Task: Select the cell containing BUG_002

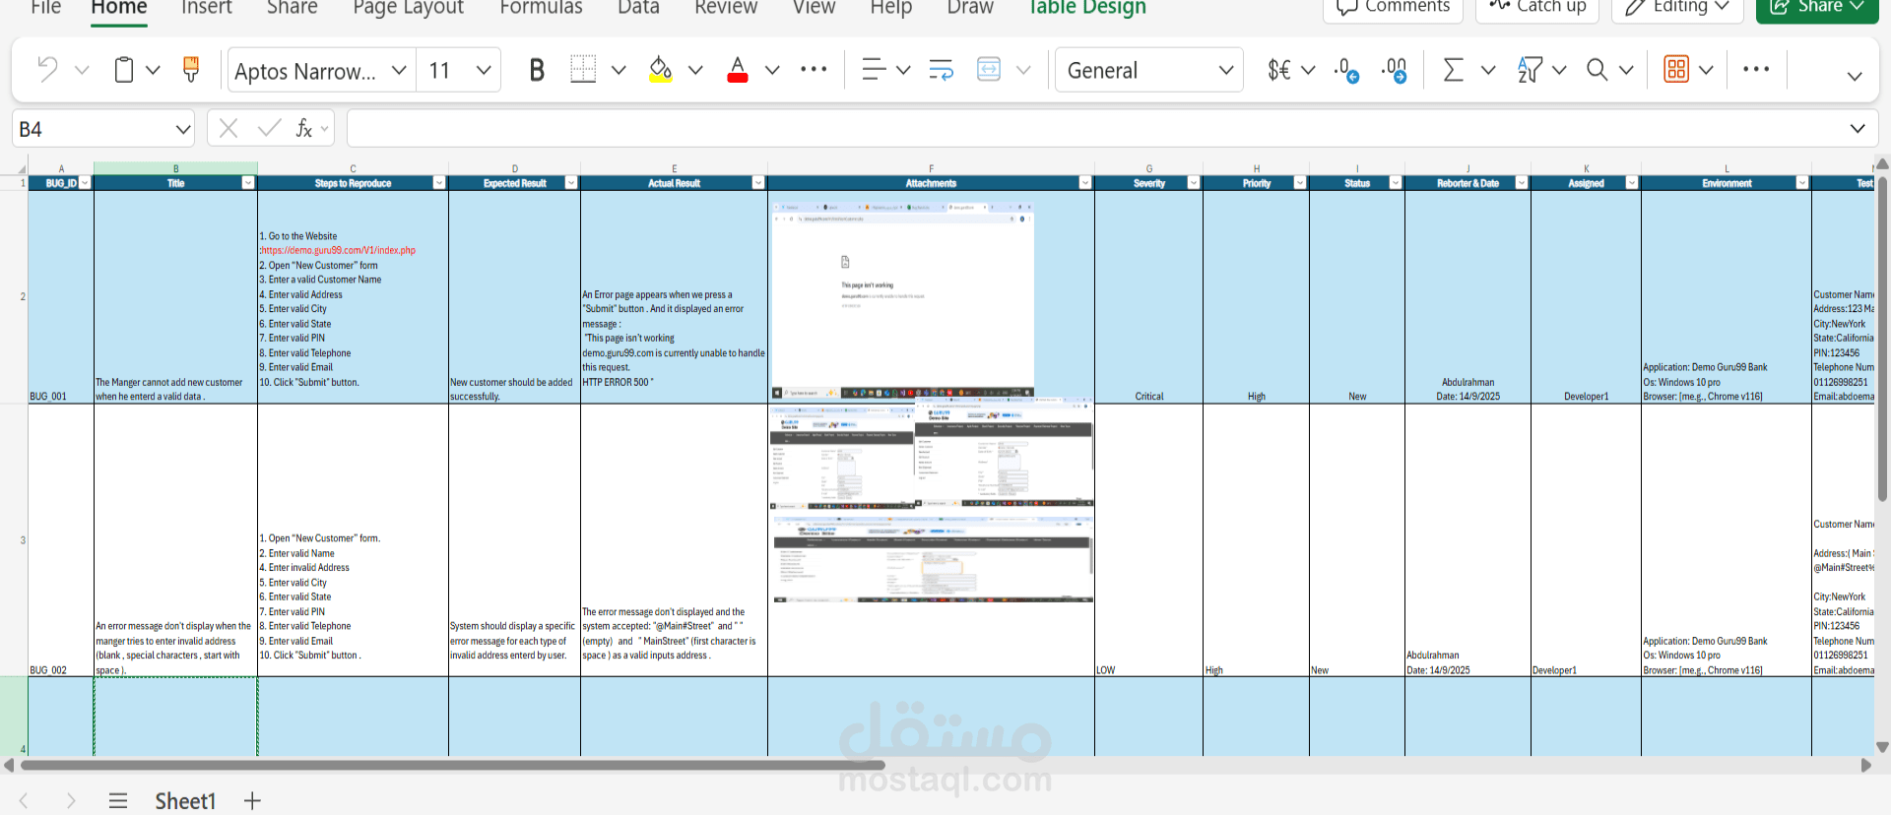Action: (61, 540)
